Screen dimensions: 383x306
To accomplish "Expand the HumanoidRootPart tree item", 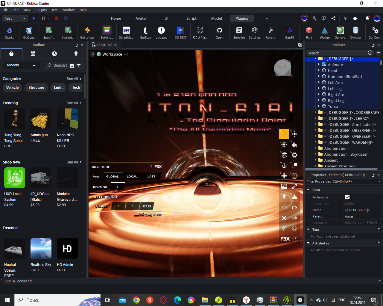I will click(319, 76).
